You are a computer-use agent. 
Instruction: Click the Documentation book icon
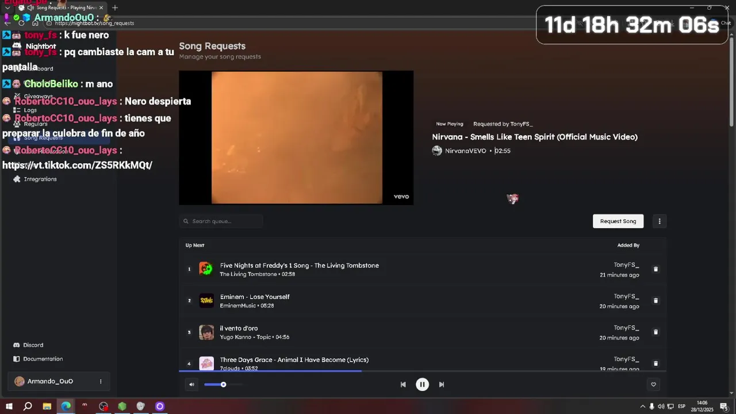(17, 359)
